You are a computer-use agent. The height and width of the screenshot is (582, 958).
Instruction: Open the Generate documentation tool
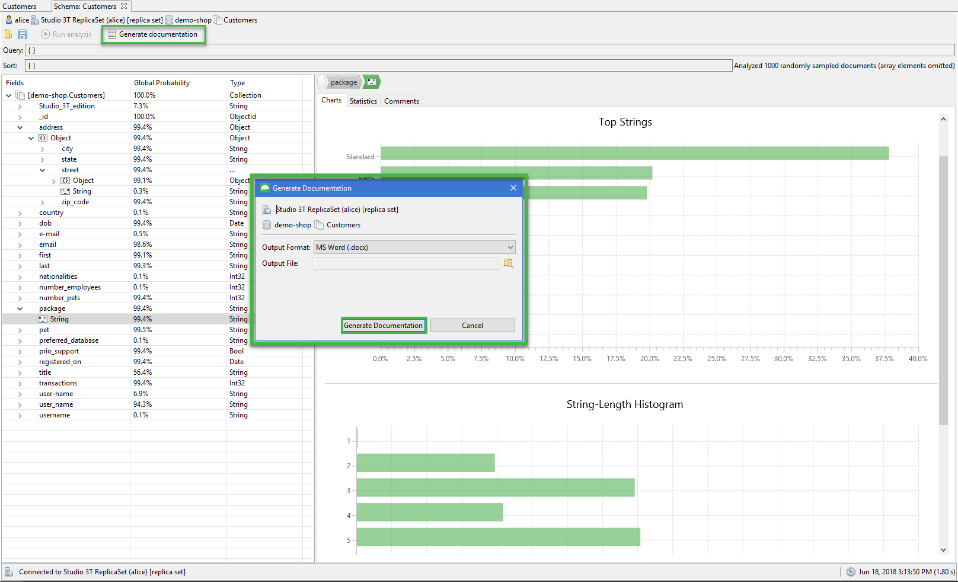pyautogui.click(x=154, y=34)
